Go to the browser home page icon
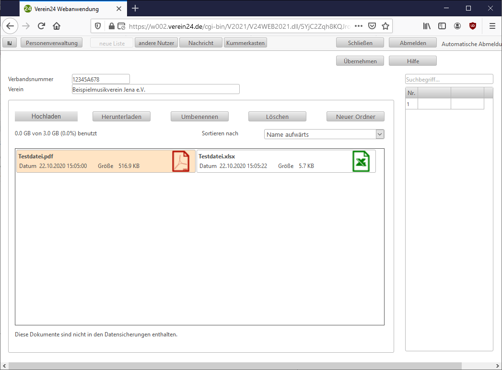Image resolution: width=502 pixels, height=370 pixels. [x=57, y=26]
